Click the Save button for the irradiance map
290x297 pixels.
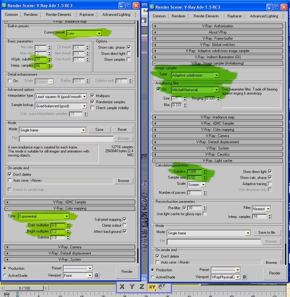[99, 129]
